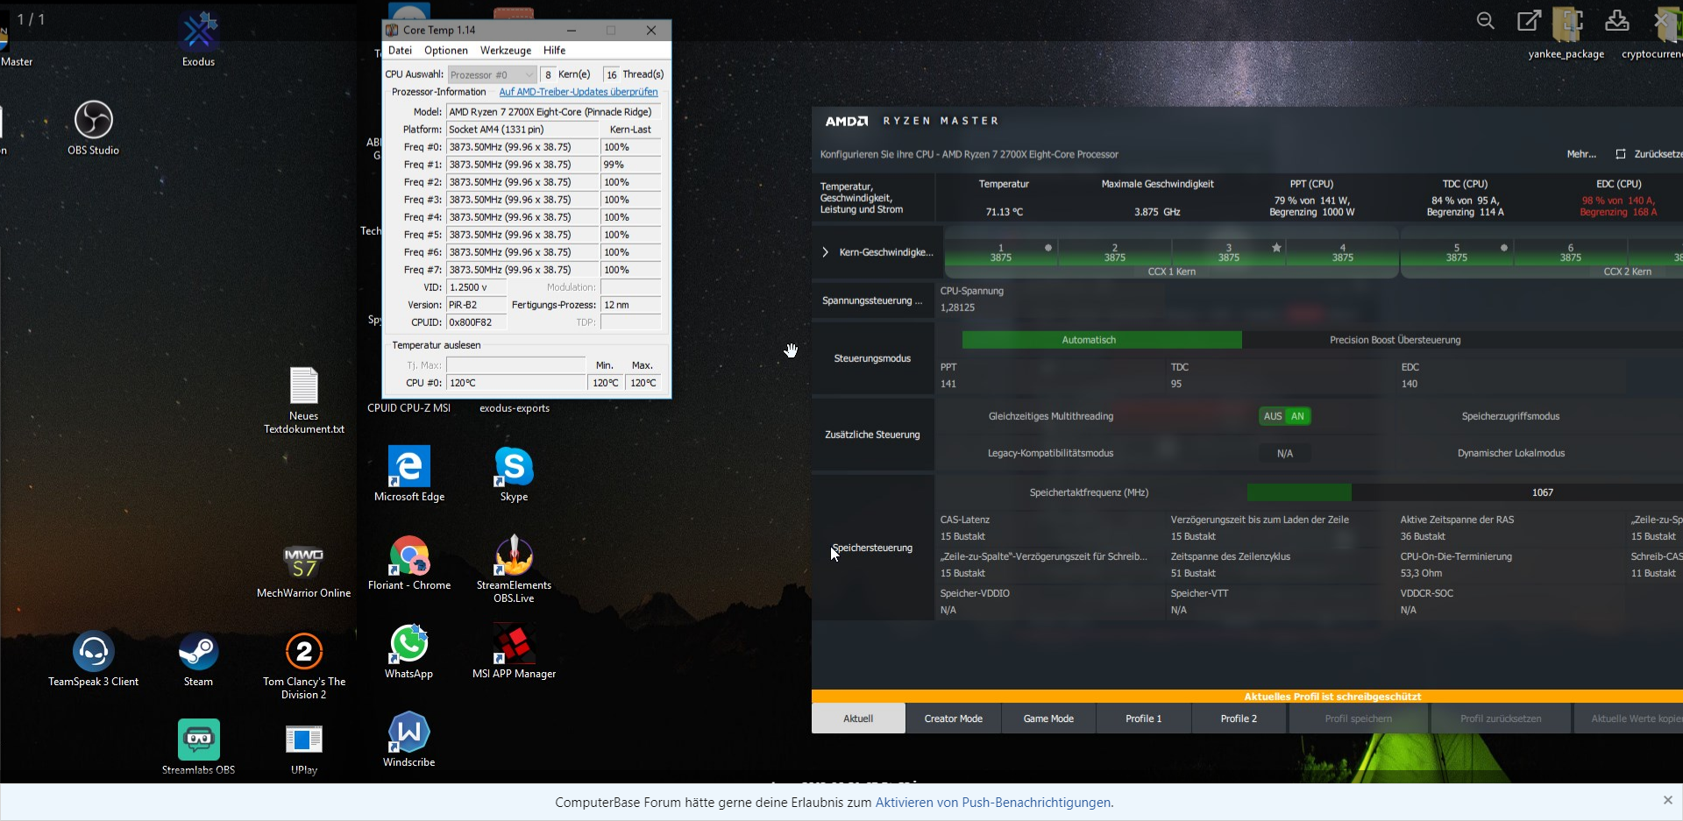
Task: Click Speichersteuerung section label
Action: [x=872, y=548]
